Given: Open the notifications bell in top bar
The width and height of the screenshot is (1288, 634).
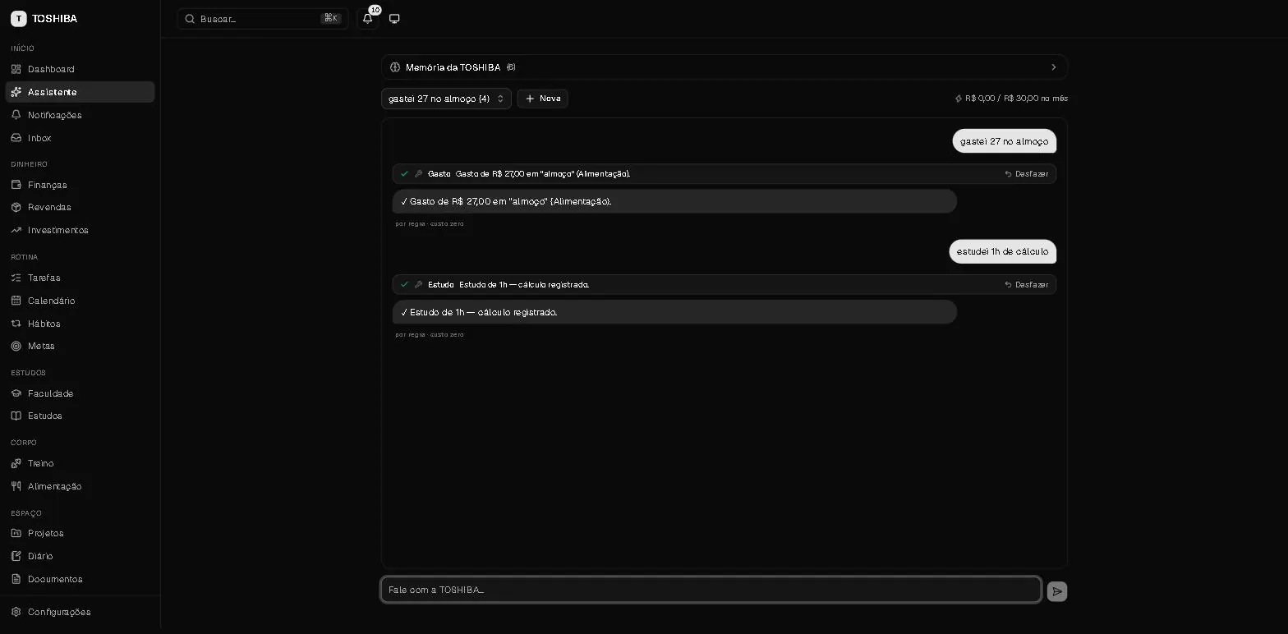Looking at the screenshot, I should (x=367, y=18).
